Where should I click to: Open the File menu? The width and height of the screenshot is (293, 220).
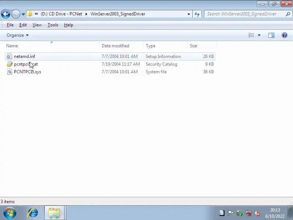point(10,25)
